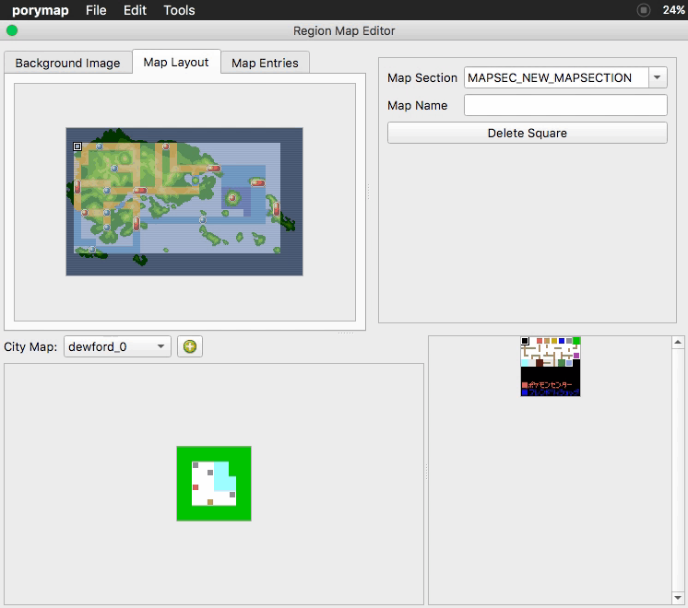Select the Map Layout tab
The height and width of the screenshot is (608, 688).
coord(176,63)
